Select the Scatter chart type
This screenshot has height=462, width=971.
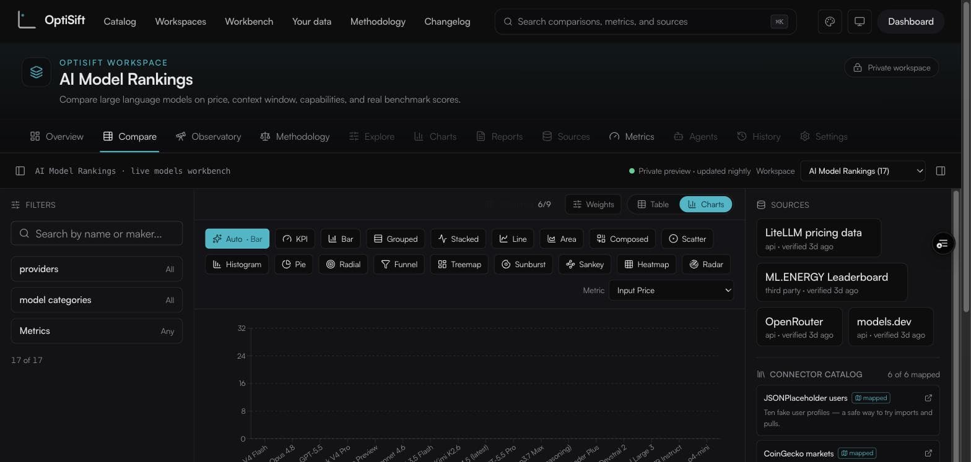pyautogui.click(x=687, y=239)
